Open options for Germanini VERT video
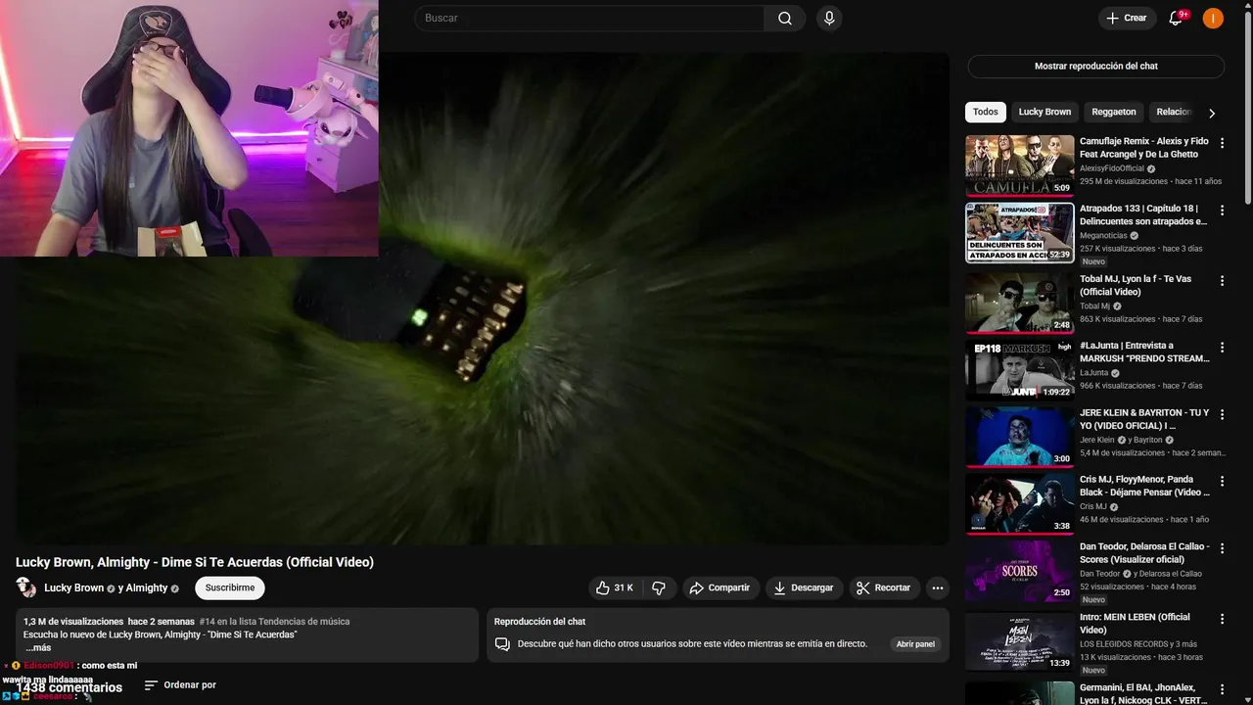 [x=1222, y=689]
